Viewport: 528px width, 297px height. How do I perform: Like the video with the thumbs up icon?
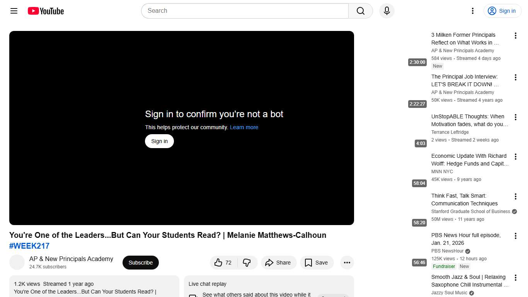click(x=218, y=263)
